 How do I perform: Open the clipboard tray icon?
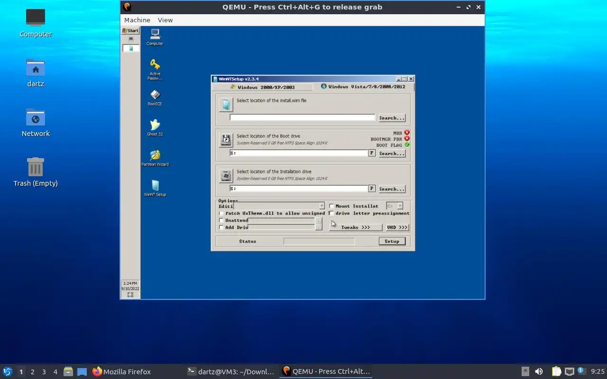tap(556, 371)
